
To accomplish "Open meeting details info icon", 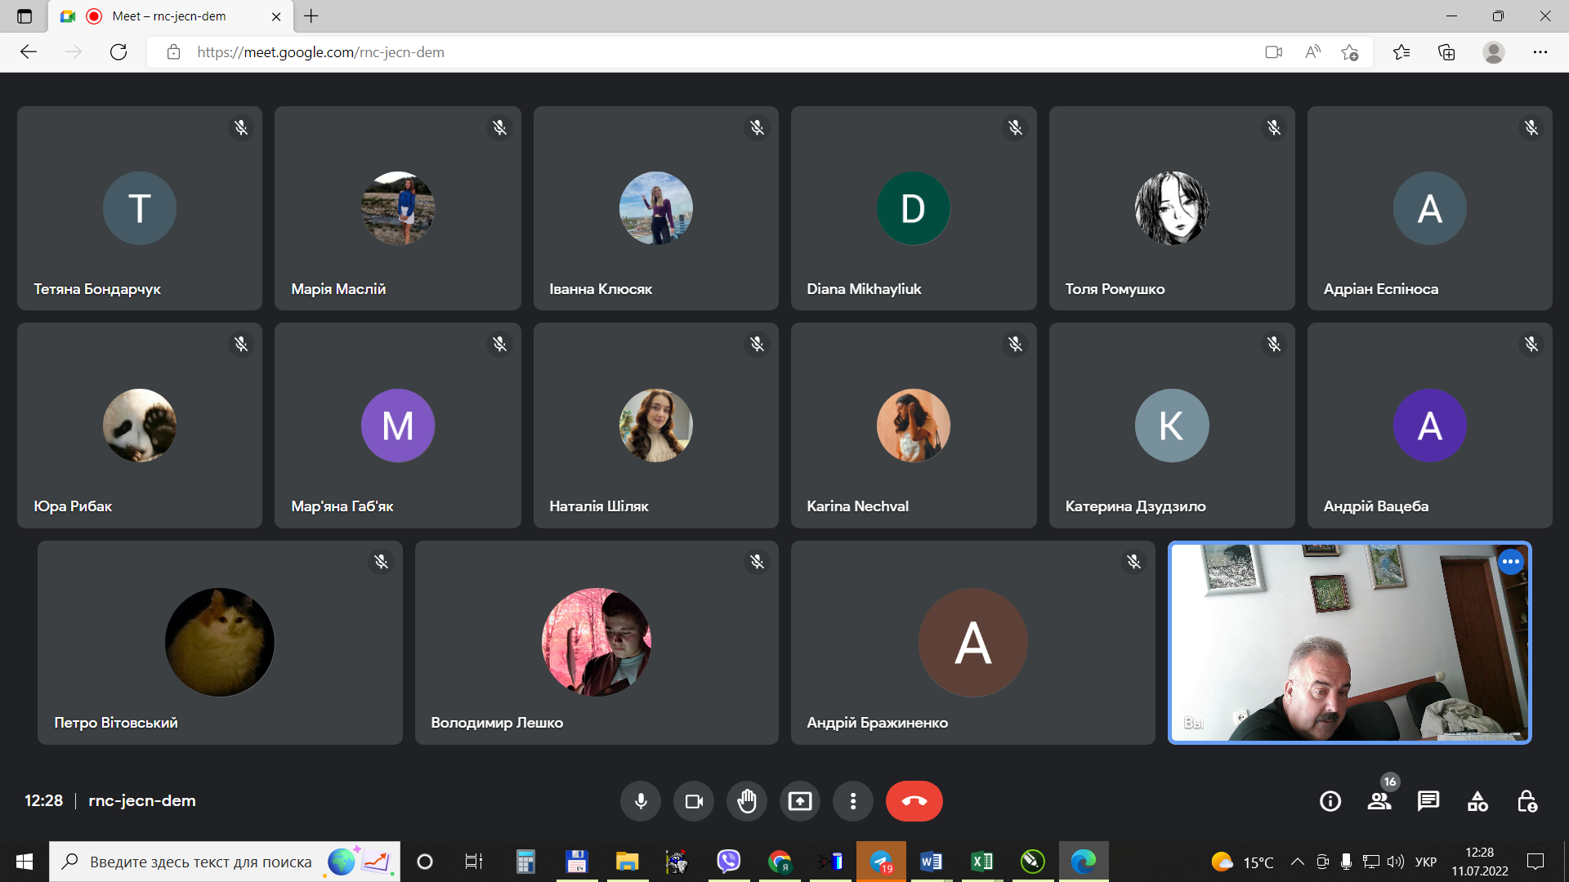I will (1330, 801).
